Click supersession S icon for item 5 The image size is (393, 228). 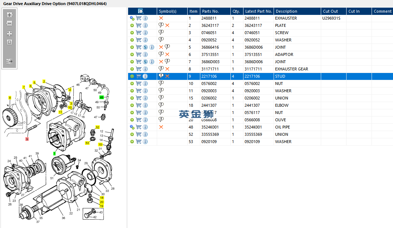[x=145, y=47]
